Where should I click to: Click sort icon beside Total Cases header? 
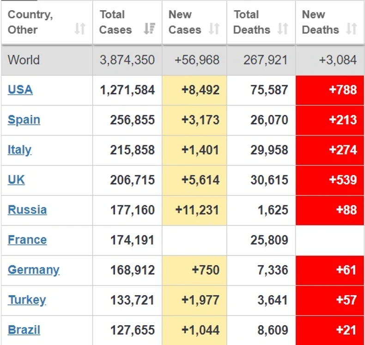[x=149, y=29]
